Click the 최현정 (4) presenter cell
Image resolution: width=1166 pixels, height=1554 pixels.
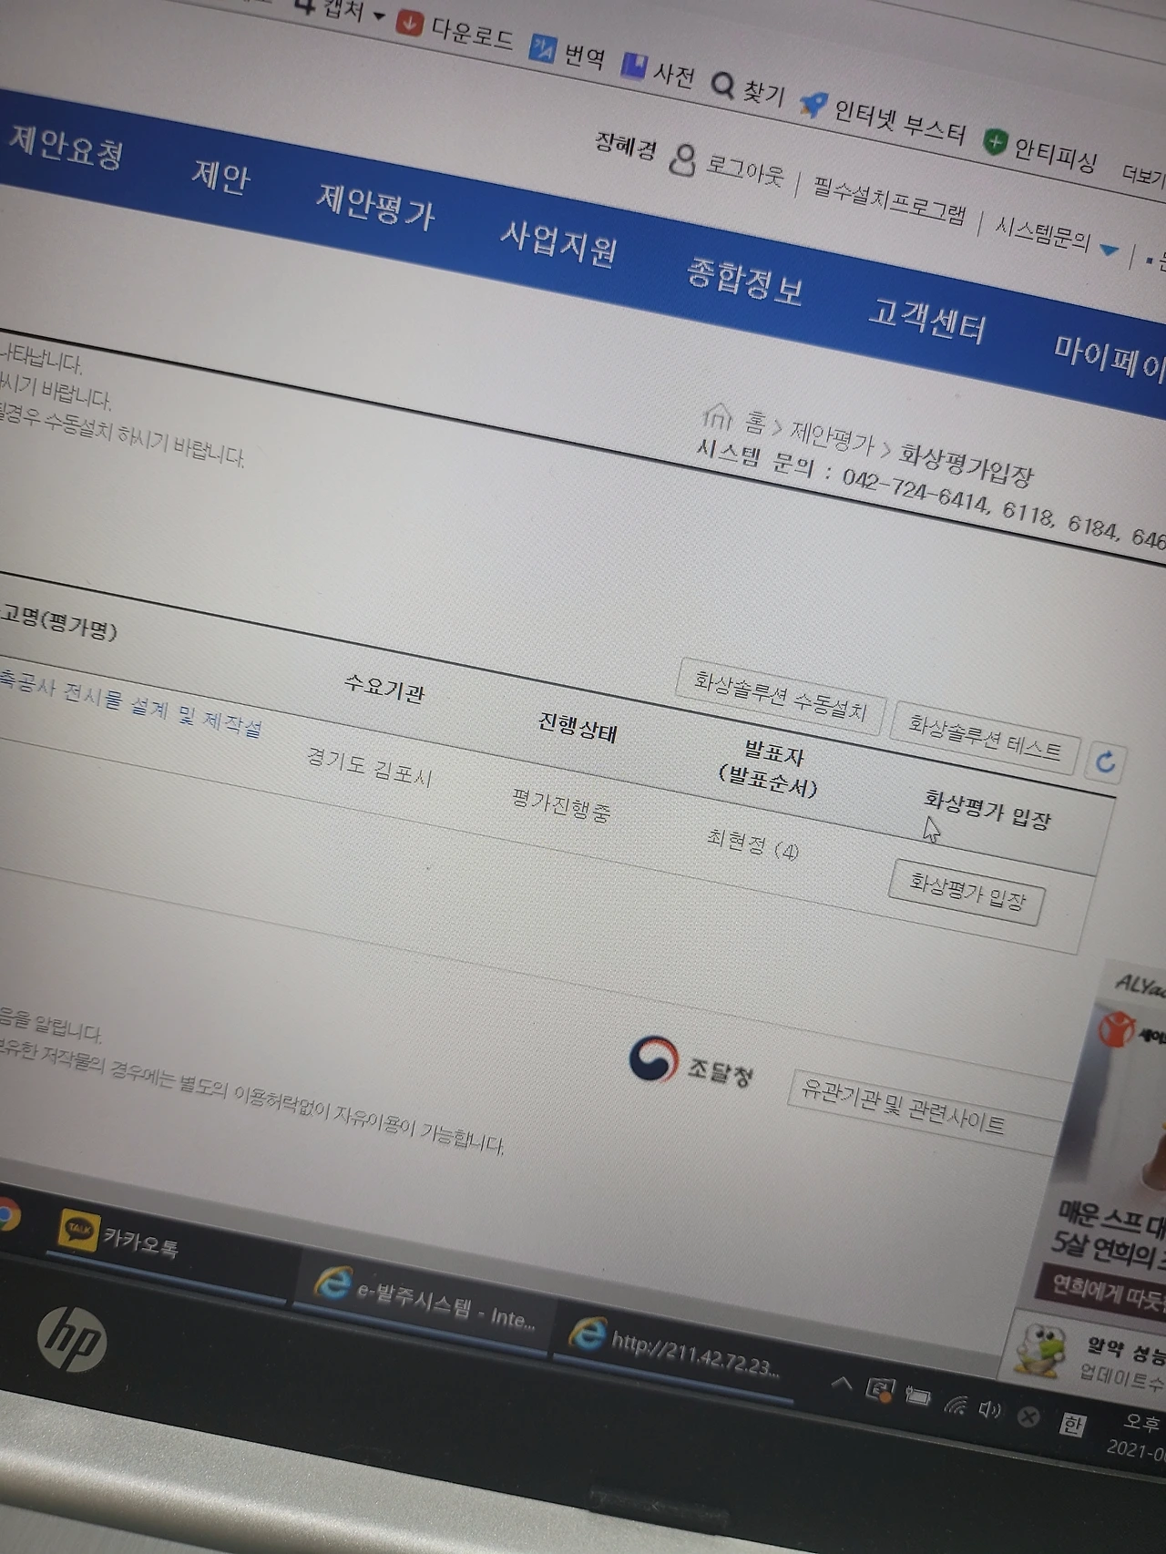[752, 843]
